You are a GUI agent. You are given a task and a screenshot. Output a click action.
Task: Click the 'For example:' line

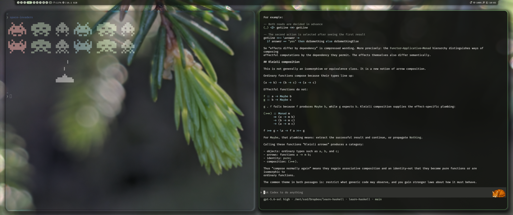(273, 17)
